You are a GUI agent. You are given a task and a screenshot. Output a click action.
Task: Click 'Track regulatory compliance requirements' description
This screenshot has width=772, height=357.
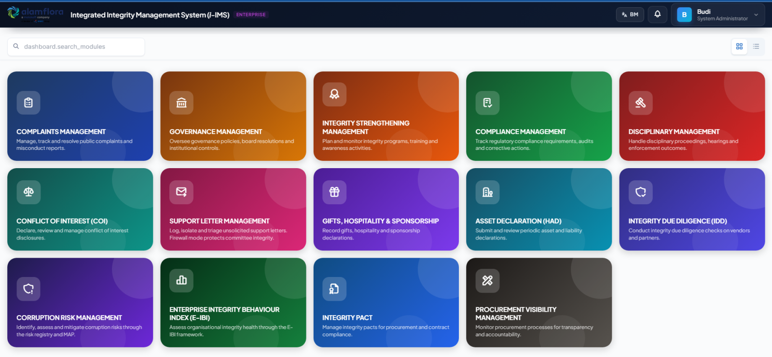534,145
